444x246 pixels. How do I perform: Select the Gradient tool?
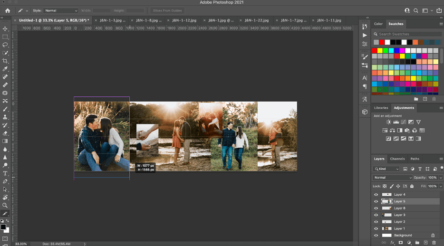click(x=5, y=141)
